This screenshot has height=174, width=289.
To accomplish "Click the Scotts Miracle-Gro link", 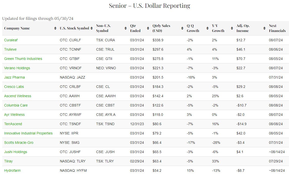I will tap(19, 143).
